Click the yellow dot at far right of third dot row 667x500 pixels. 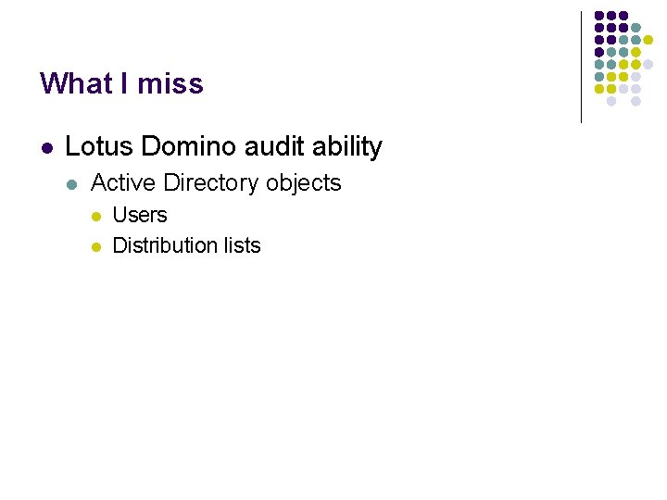point(648,41)
